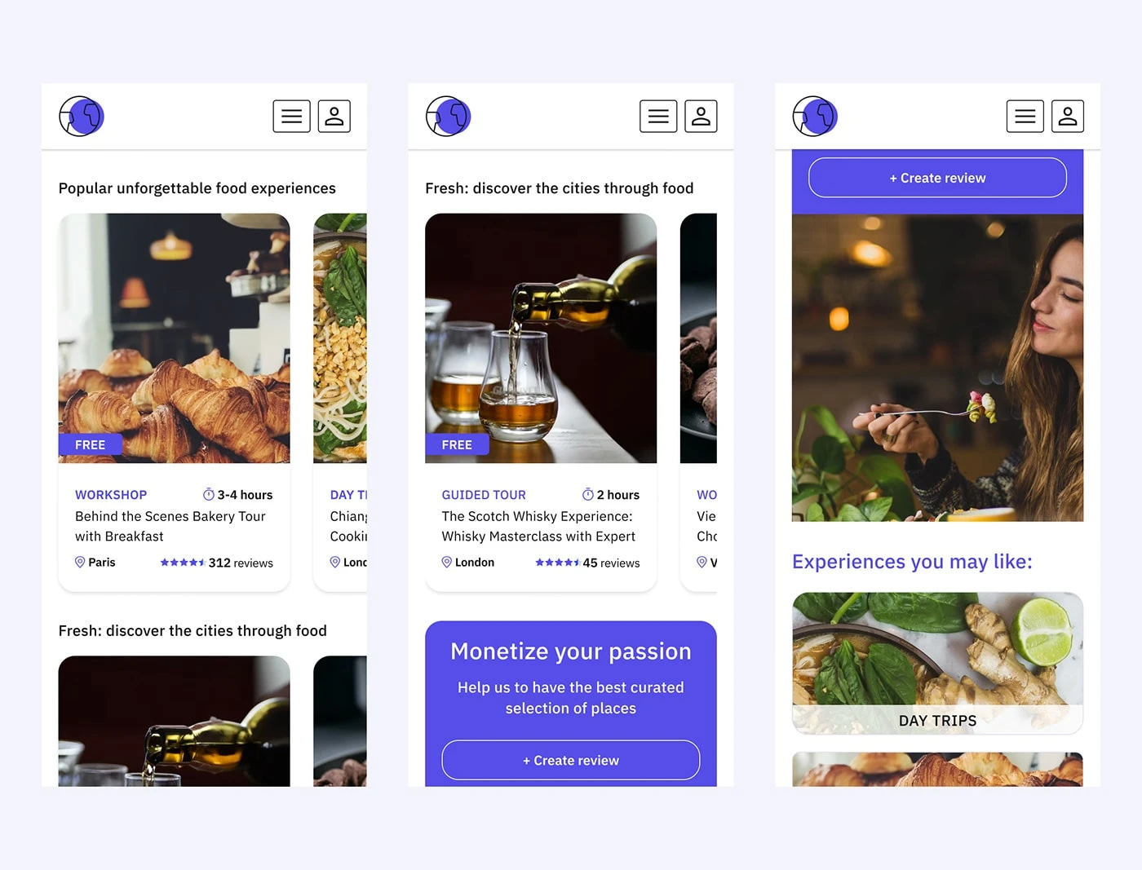The height and width of the screenshot is (870, 1142).
Task: Open user profile icon on the right screen
Action: 1068,117
